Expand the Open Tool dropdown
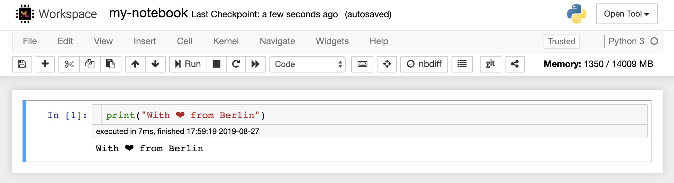 627,14
